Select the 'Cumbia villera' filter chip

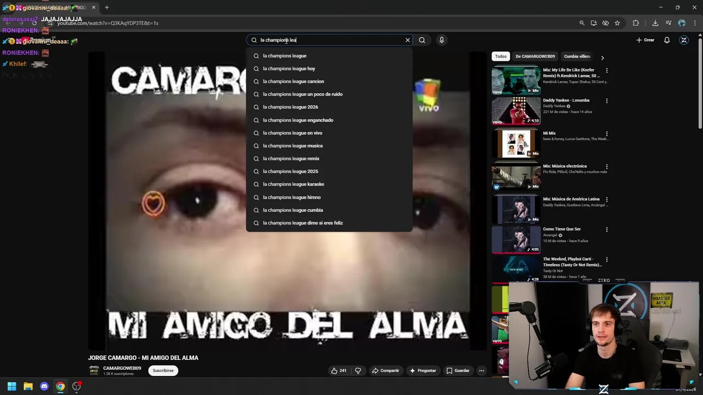click(x=577, y=57)
